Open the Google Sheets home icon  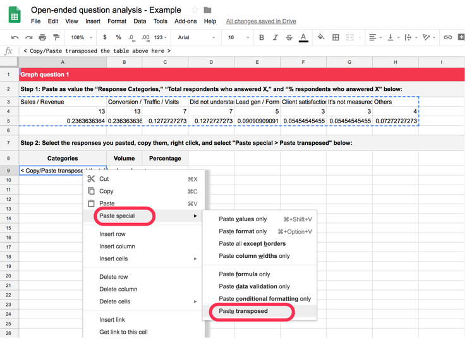[x=14, y=15]
